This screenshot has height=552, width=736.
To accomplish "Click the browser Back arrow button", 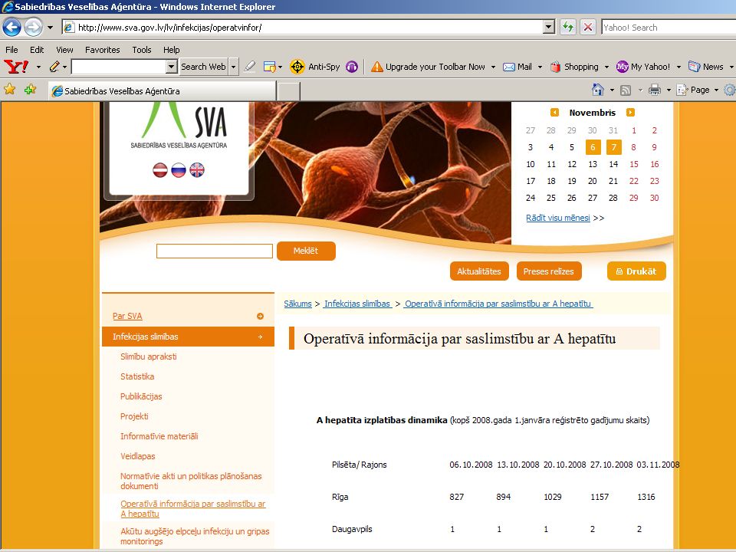I will point(11,28).
